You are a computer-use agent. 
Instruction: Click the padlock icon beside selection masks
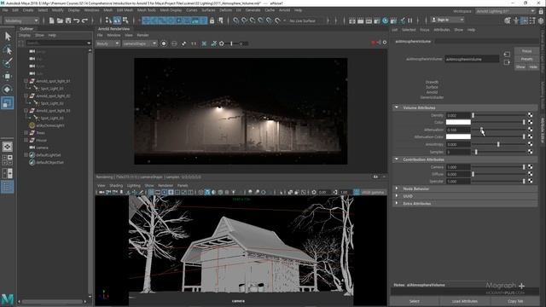coord(212,20)
